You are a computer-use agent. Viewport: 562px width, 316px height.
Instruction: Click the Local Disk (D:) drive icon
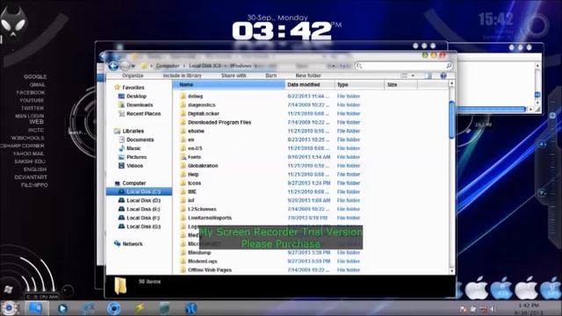coord(121,200)
